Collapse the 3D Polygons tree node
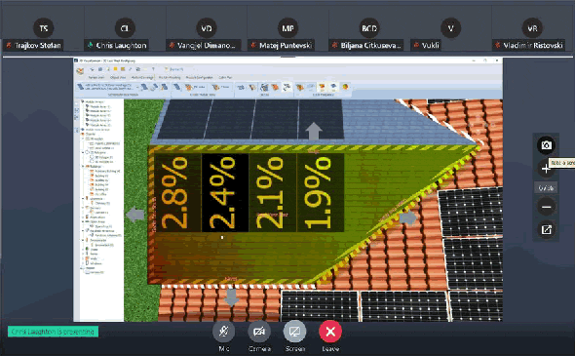The height and width of the screenshot is (356, 575). pos(83,152)
